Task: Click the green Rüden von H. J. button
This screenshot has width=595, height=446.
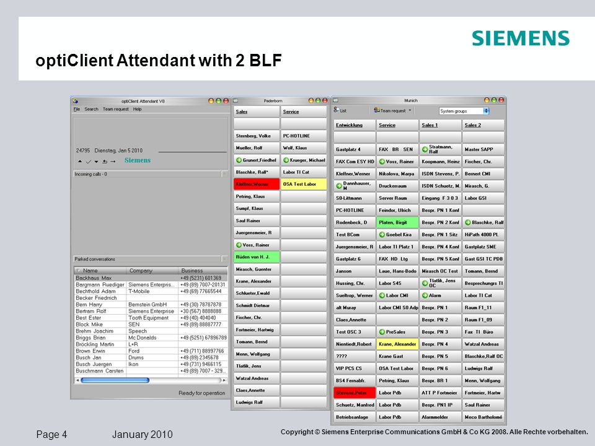Action: [257, 257]
